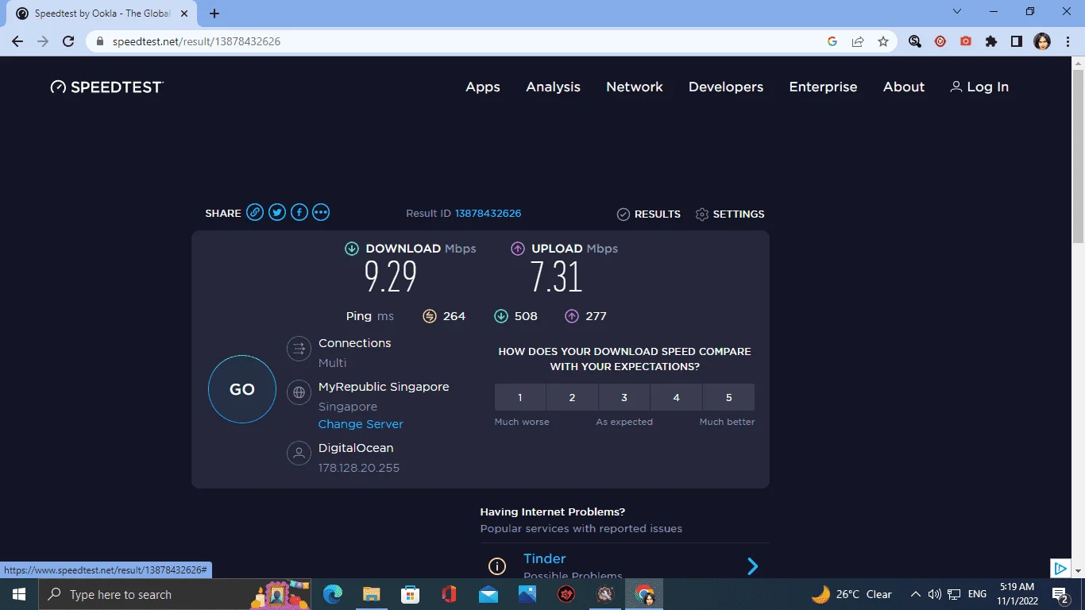This screenshot has width=1085, height=610.
Task: Click the share page icon in address bar
Action: 858,41
